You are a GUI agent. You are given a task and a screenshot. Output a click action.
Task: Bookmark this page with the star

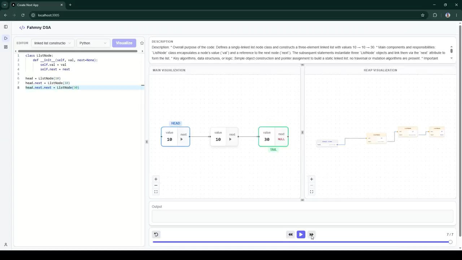coord(423,15)
